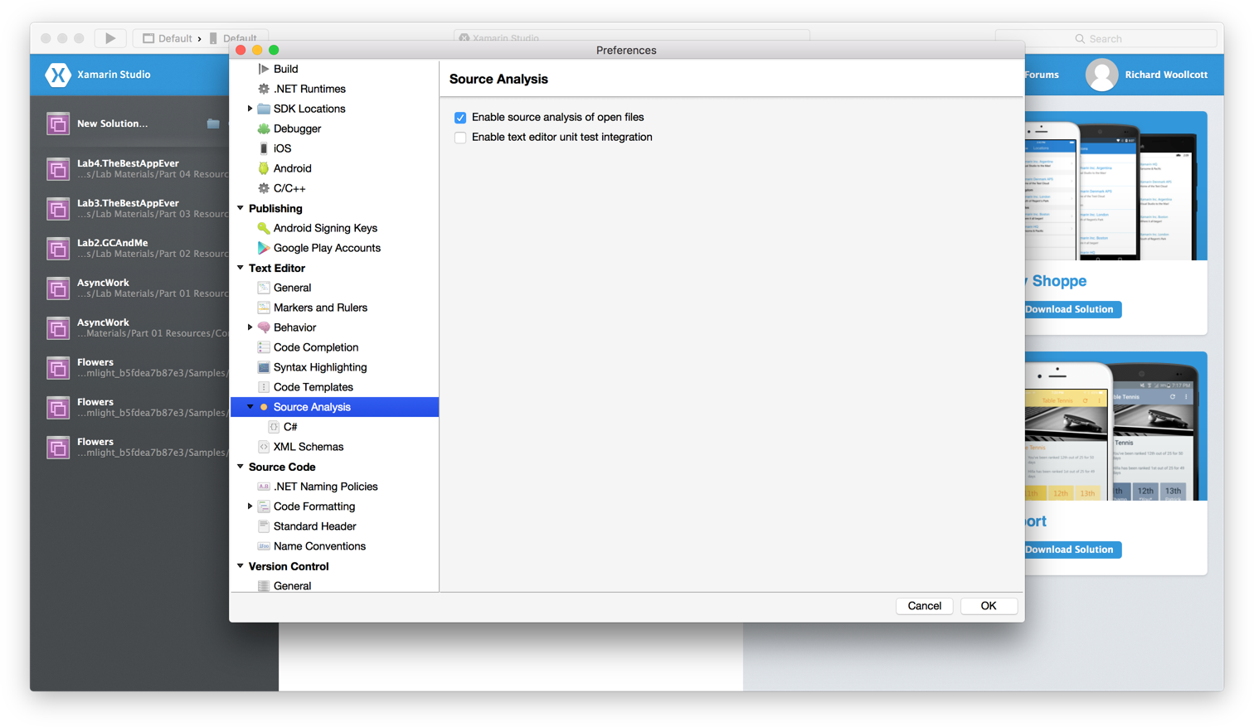This screenshot has height=727, width=1254.
Task: Click the iOS phone icon
Action: click(264, 148)
